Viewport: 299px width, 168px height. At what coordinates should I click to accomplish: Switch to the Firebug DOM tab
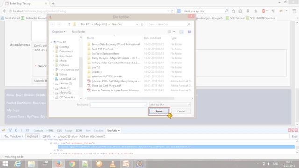(x=79, y=131)
